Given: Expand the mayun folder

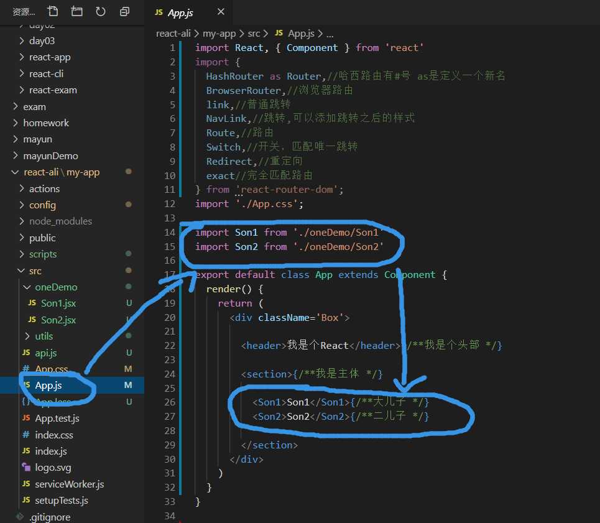Looking at the screenshot, I should (x=16, y=139).
